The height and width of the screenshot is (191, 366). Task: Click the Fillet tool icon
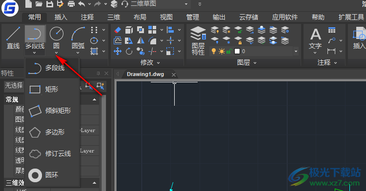coord(152,41)
